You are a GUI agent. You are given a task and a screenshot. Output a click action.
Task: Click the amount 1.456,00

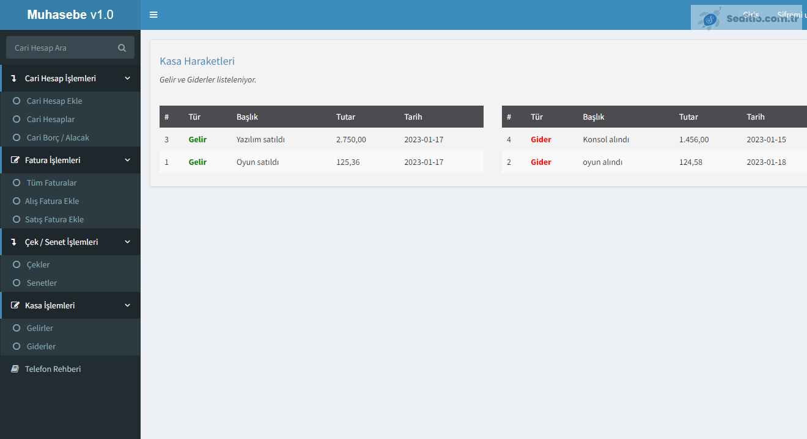pos(694,139)
